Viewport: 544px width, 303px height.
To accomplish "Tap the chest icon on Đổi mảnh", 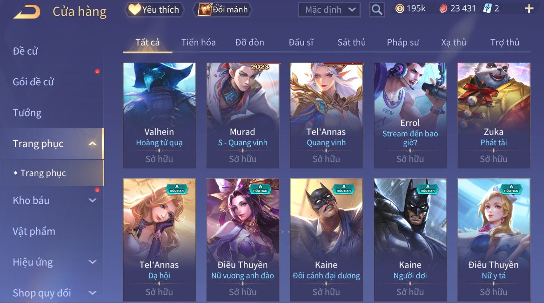I will coord(205,9).
